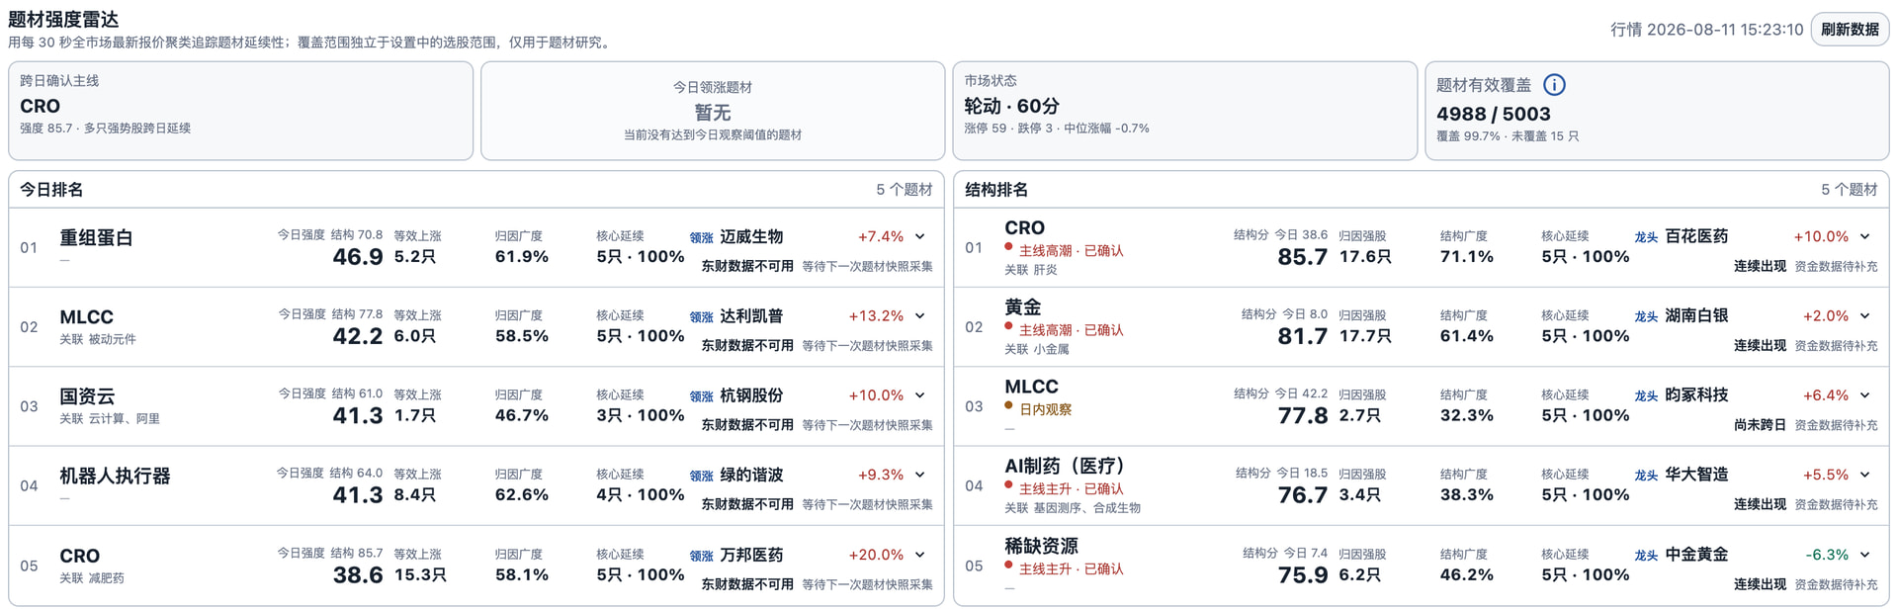Expand the 达利凯普 MLCC row chevron
The height and width of the screenshot is (610, 1898).
pos(920,315)
